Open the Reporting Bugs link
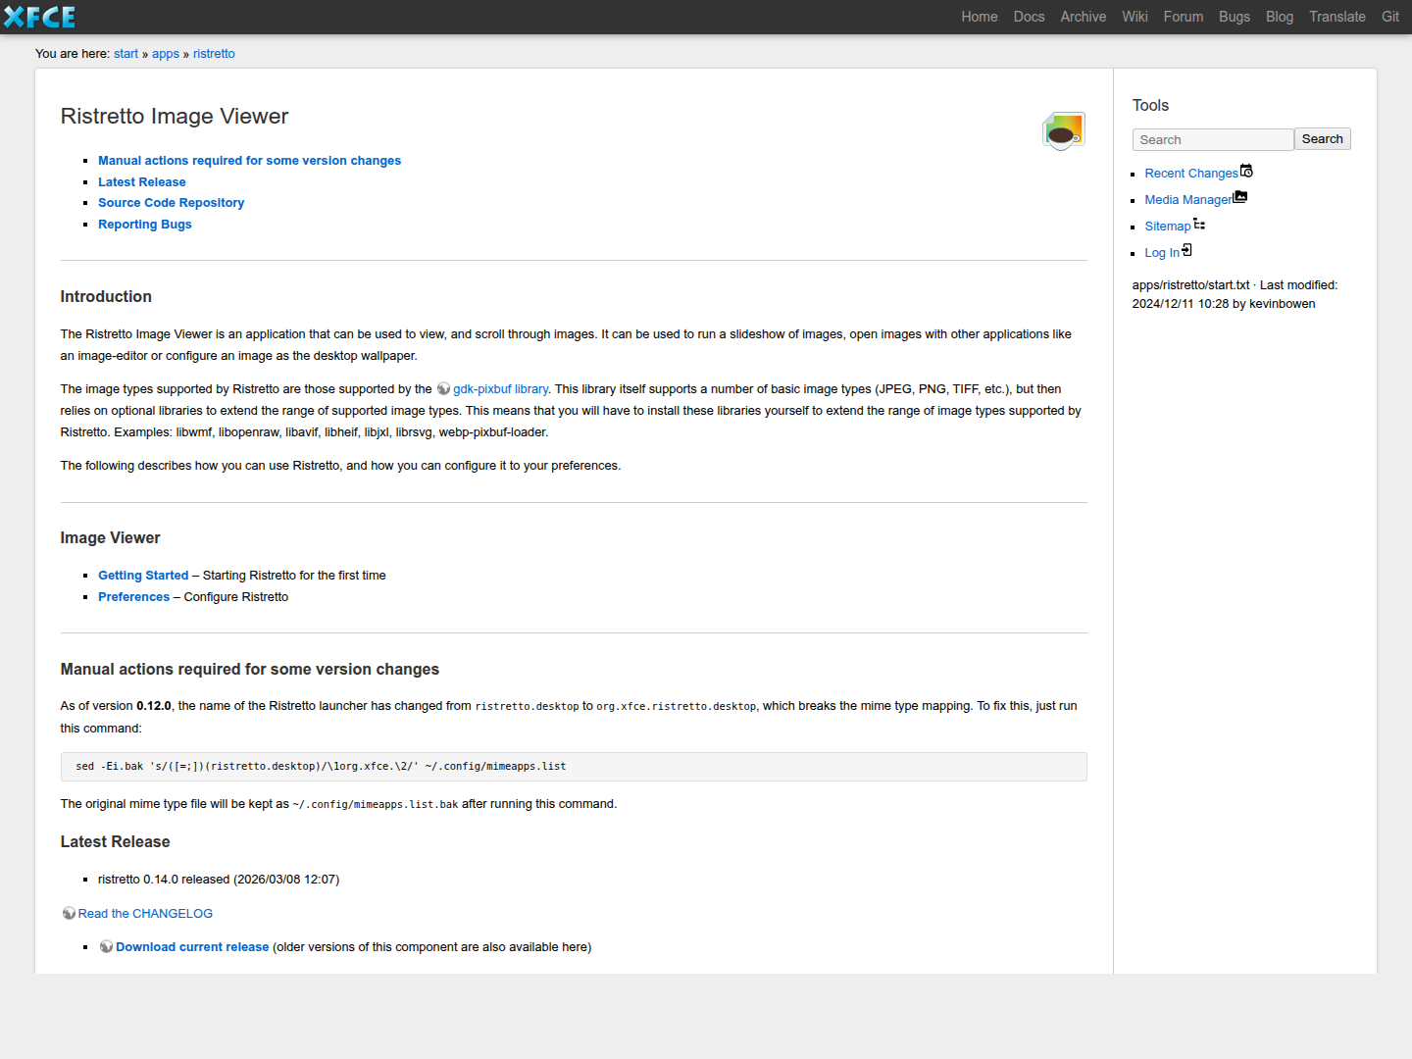The height and width of the screenshot is (1059, 1412). pyautogui.click(x=145, y=225)
